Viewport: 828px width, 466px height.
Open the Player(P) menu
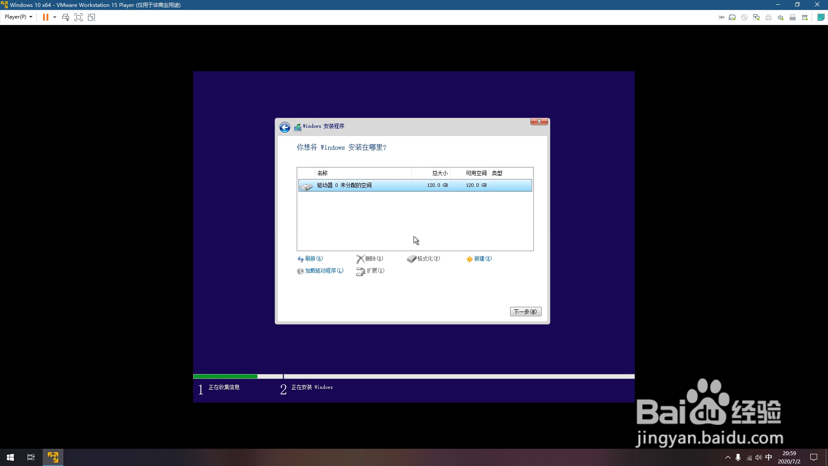(x=18, y=17)
